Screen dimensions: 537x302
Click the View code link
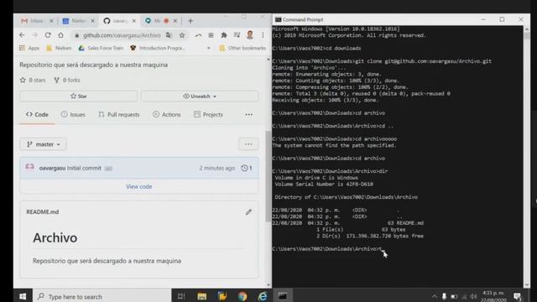[x=139, y=186]
